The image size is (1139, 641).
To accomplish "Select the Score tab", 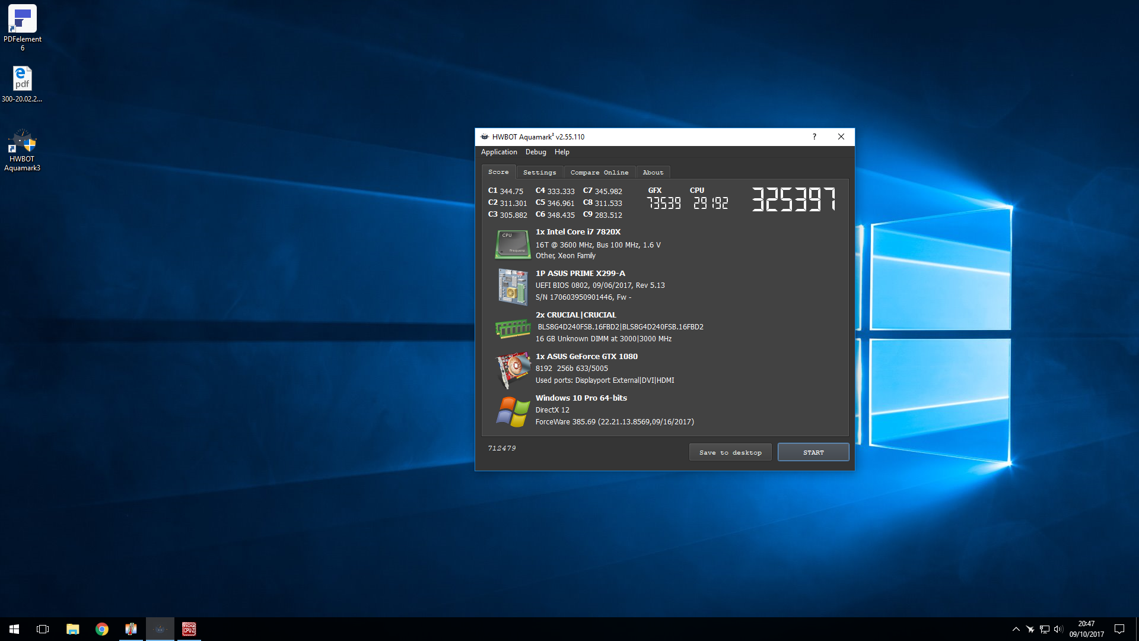I will 498,172.
